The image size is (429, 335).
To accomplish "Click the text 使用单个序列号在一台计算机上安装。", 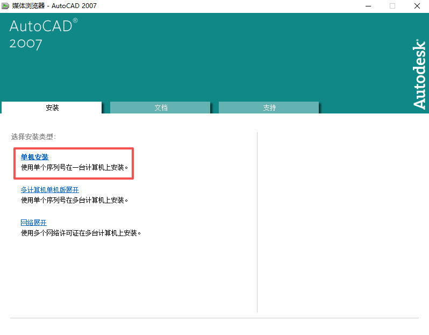I will point(74,168).
